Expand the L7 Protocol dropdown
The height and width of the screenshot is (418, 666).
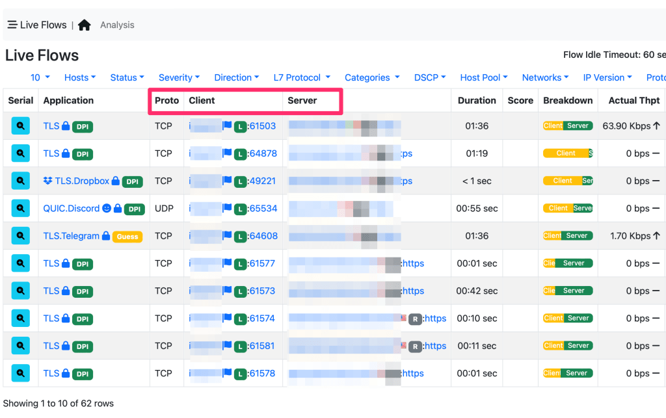pyautogui.click(x=302, y=77)
